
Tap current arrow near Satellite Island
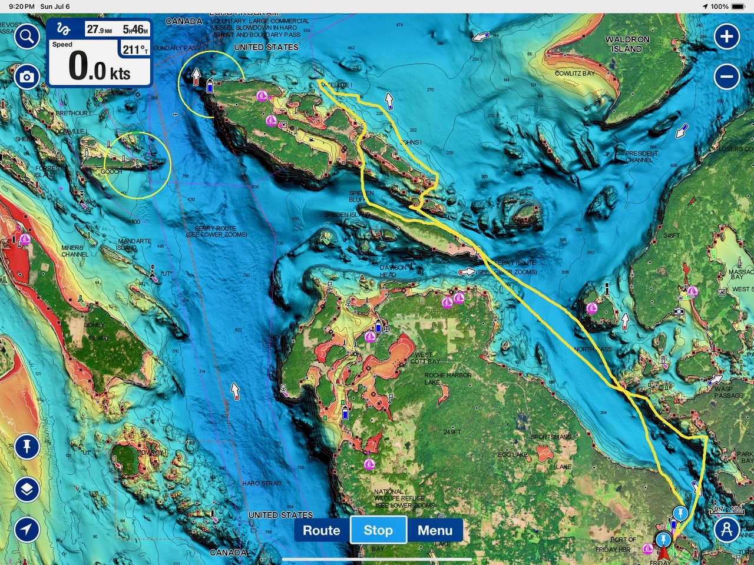389,101
